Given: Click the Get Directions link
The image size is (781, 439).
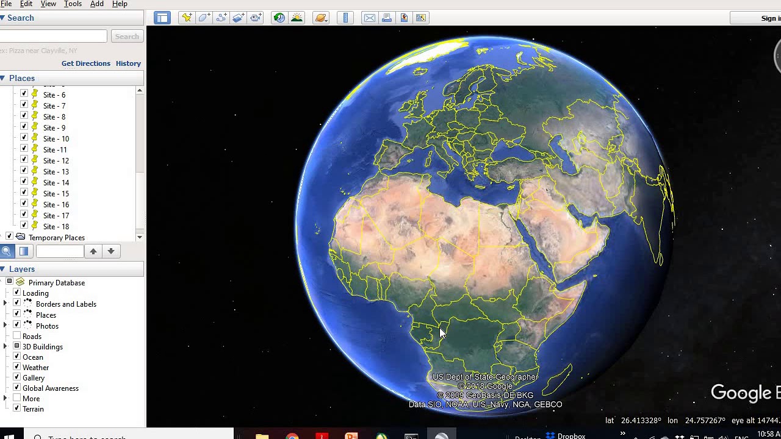Looking at the screenshot, I should [x=86, y=63].
